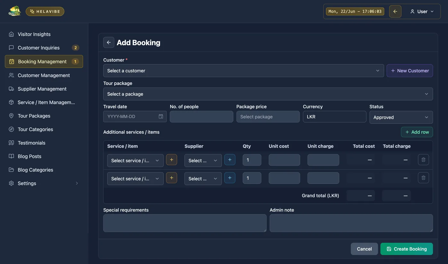Click the Add row button
The width and height of the screenshot is (448, 264).
coord(417,132)
